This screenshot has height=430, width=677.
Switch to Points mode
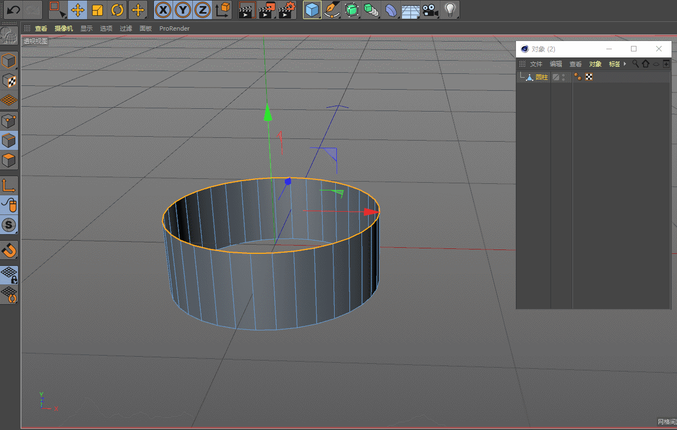(9, 121)
